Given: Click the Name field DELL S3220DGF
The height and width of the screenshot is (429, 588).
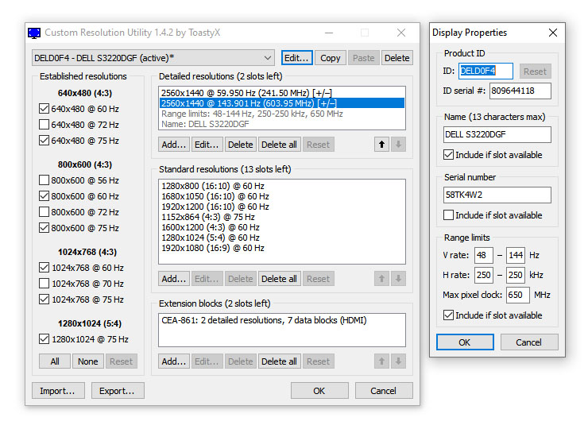Looking at the screenshot, I should pos(497,134).
